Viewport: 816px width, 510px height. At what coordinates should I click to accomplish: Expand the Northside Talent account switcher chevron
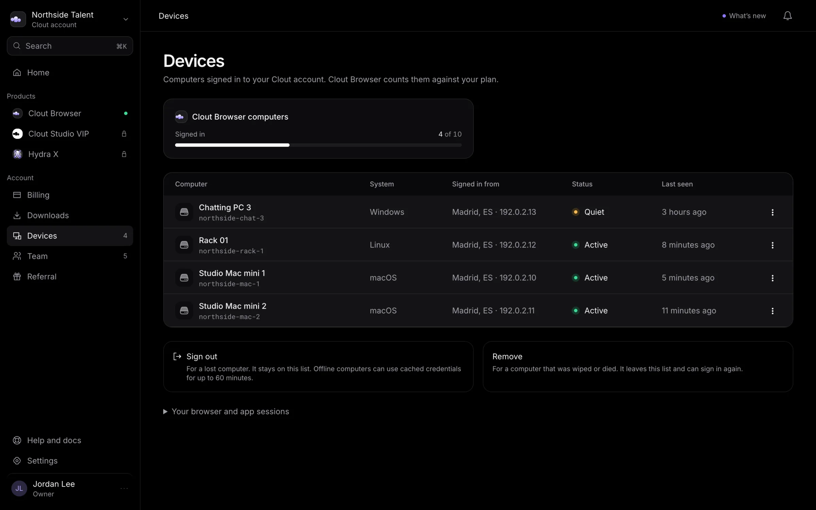(x=125, y=19)
